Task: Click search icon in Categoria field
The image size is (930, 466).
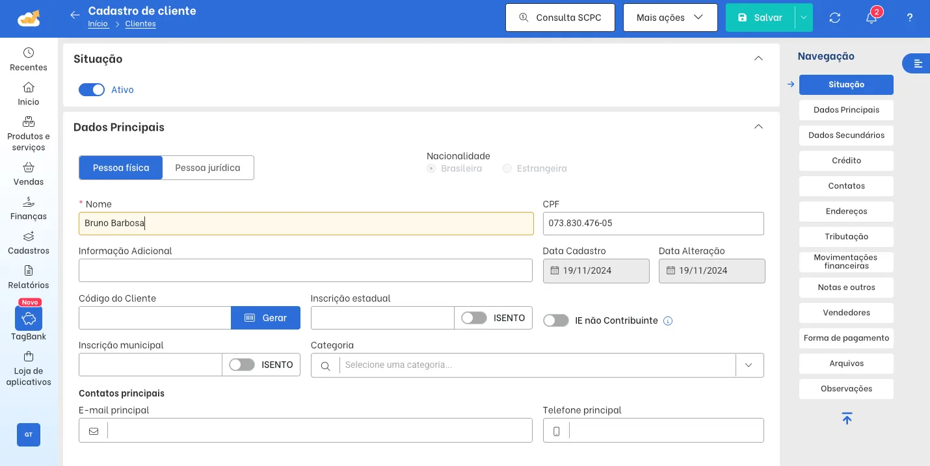Action: point(325,365)
